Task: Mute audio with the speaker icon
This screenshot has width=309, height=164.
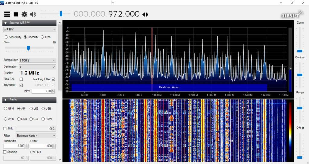Action: tap(33, 14)
